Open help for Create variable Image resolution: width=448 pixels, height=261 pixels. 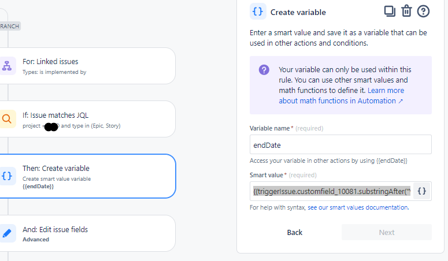click(x=424, y=11)
